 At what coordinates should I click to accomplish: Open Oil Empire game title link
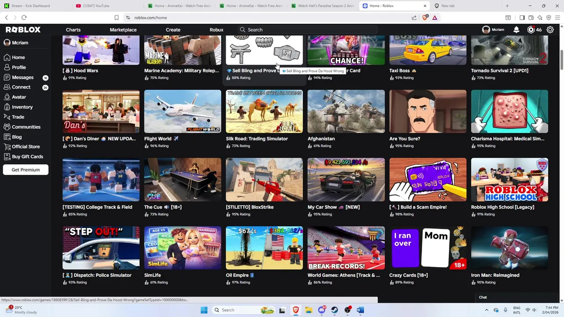point(240,275)
